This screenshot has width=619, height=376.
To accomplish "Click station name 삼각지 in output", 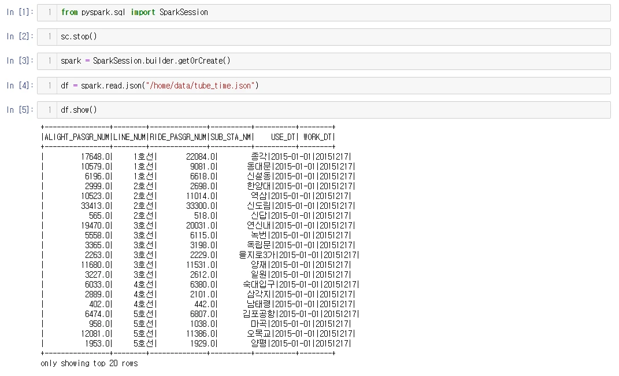I will coord(259,294).
